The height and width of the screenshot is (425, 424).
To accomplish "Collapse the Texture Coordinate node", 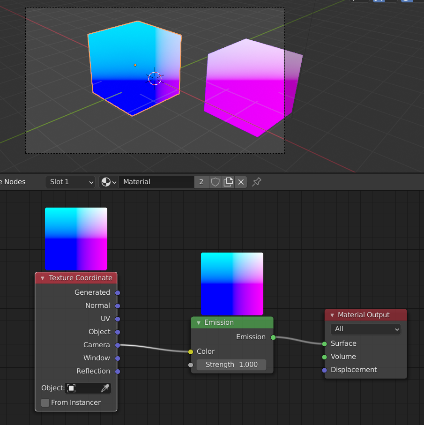I will click(42, 278).
